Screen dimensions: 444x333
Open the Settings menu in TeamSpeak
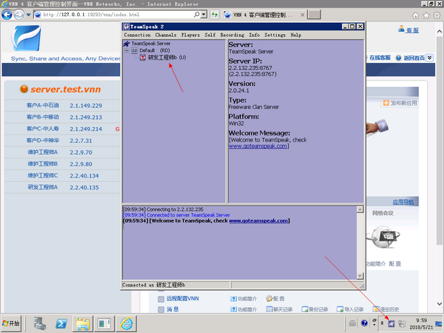(x=275, y=35)
